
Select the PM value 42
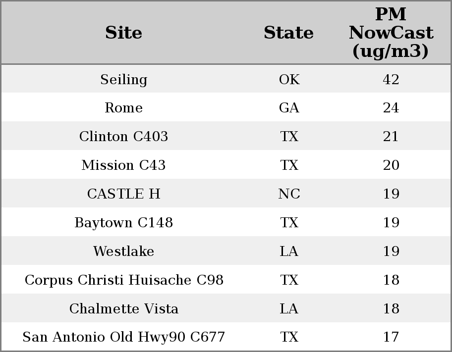click(x=391, y=80)
